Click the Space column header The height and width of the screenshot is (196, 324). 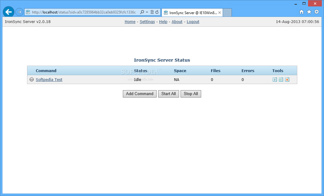180,71
